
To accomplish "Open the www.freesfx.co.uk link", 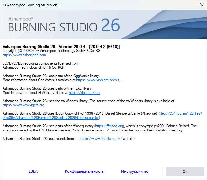I will click(101, 139).
